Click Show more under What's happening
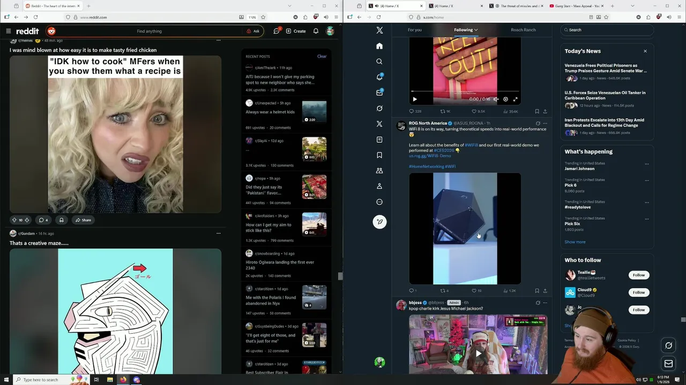 (x=575, y=242)
